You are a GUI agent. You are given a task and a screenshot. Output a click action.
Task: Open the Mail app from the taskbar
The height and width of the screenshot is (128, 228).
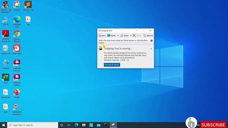point(99,125)
